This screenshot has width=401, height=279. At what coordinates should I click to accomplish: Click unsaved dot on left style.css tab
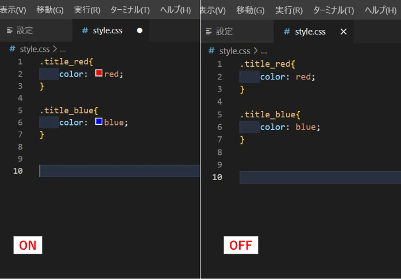140,31
